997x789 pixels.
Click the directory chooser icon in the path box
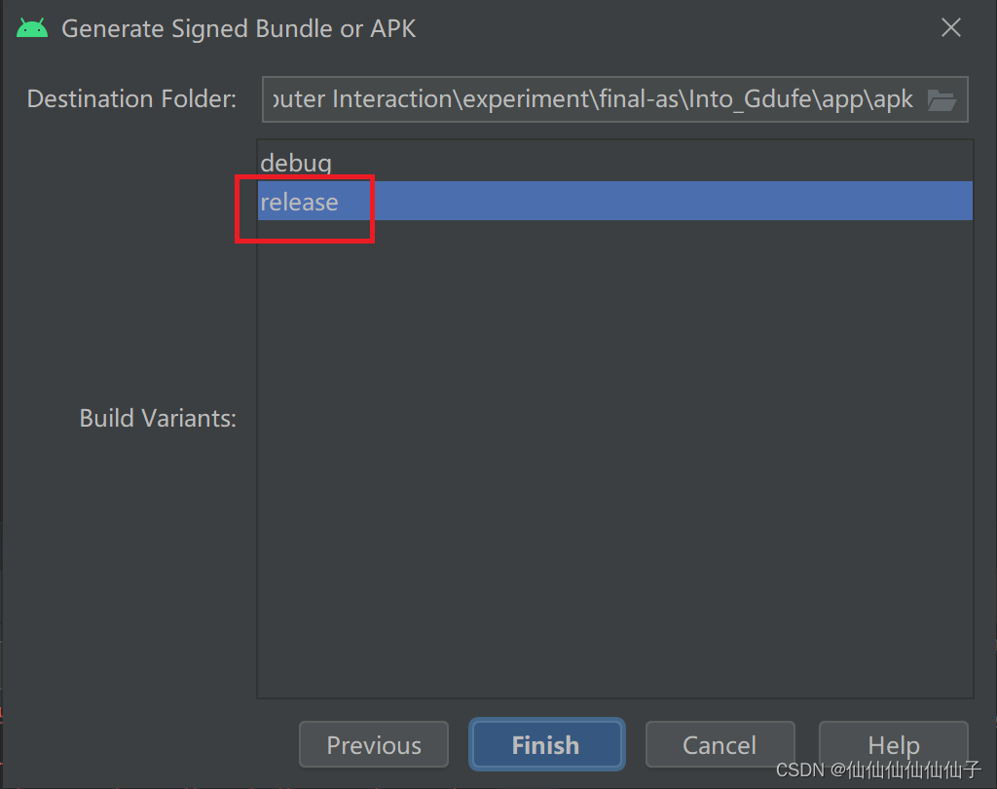[x=942, y=98]
